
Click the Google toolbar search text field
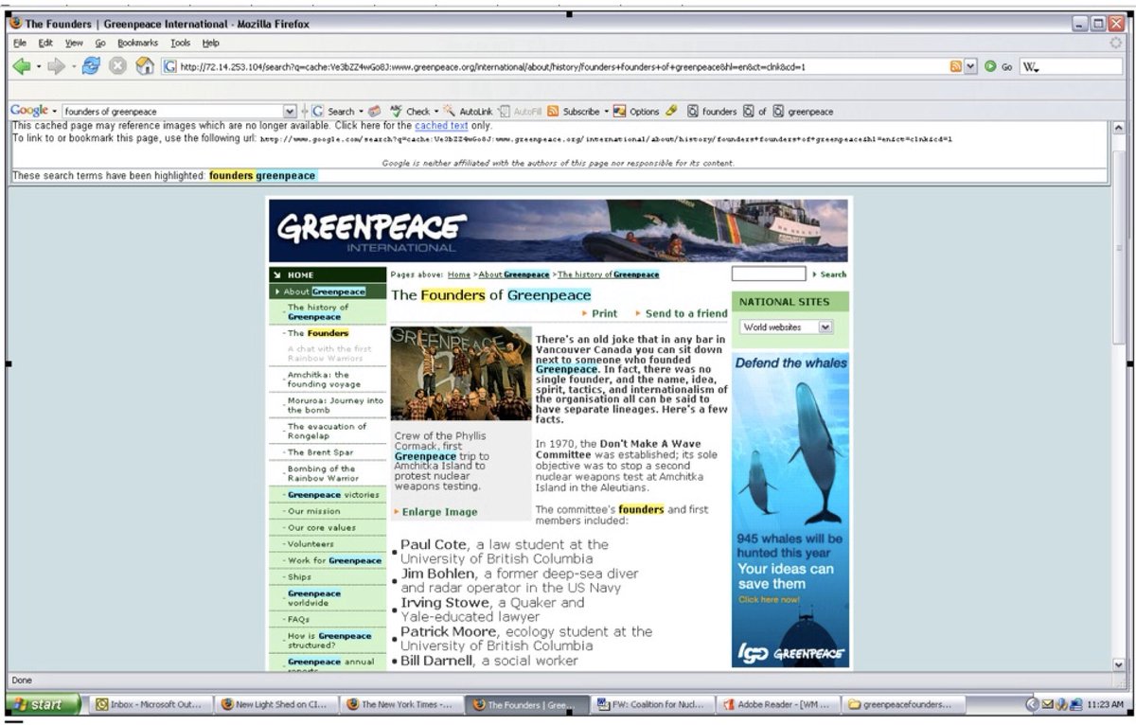coord(173,111)
